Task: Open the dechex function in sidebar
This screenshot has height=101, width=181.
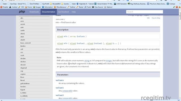Action: coord(23,62)
